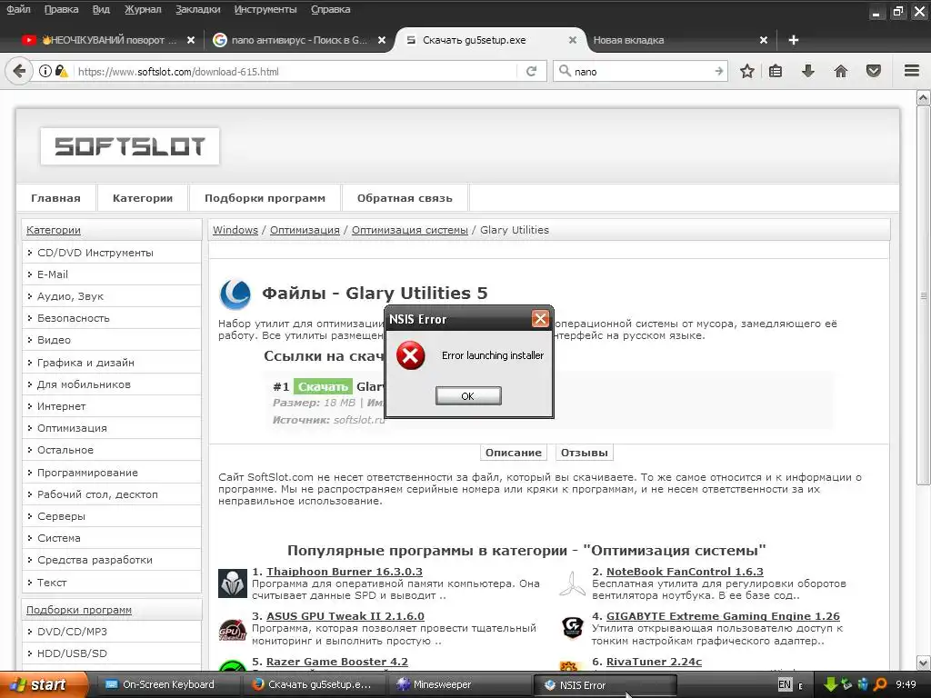Image resolution: width=931 pixels, height=698 pixels.
Task: Open the hamburger menu icon
Action: 912,71
